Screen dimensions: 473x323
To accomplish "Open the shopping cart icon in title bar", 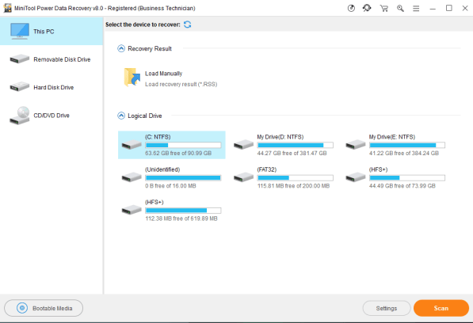I will pyautogui.click(x=383, y=8).
